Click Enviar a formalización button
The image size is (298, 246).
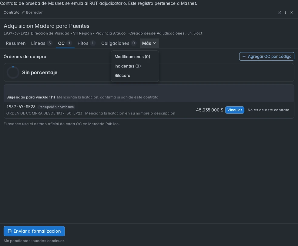[34, 231]
